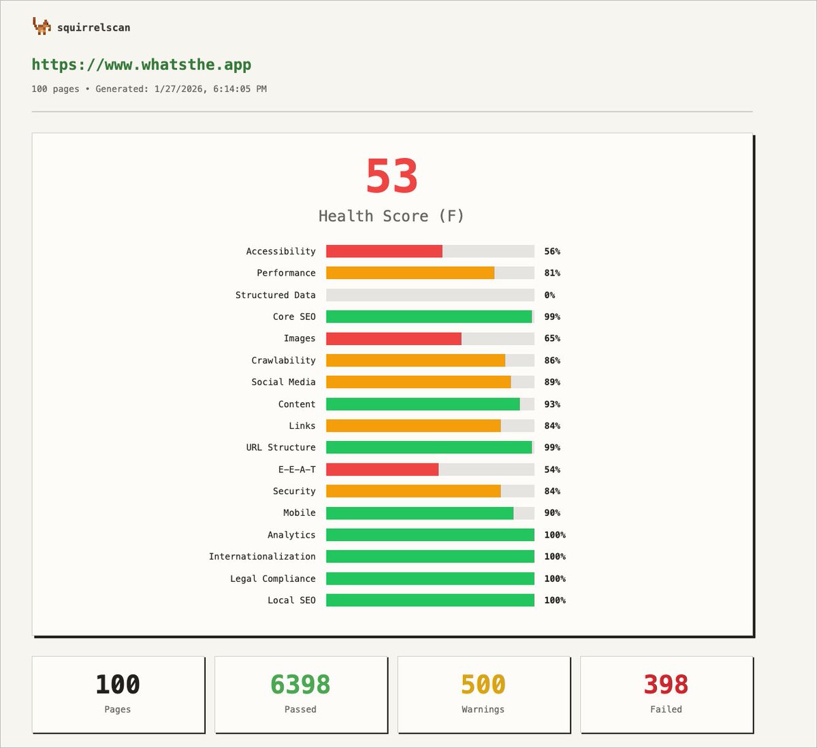This screenshot has width=817, height=748.
Task: Select the Core SEO category label
Action: pyautogui.click(x=294, y=316)
